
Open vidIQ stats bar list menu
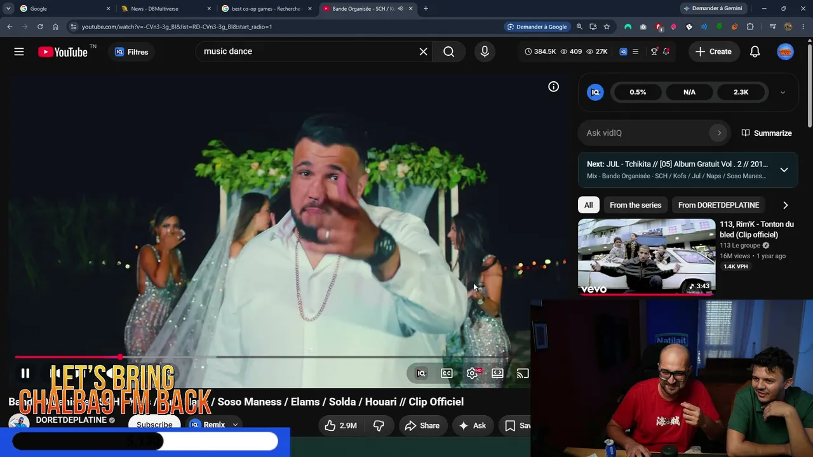click(x=635, y=52)
